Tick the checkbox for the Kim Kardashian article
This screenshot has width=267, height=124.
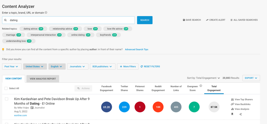(7, 99)
